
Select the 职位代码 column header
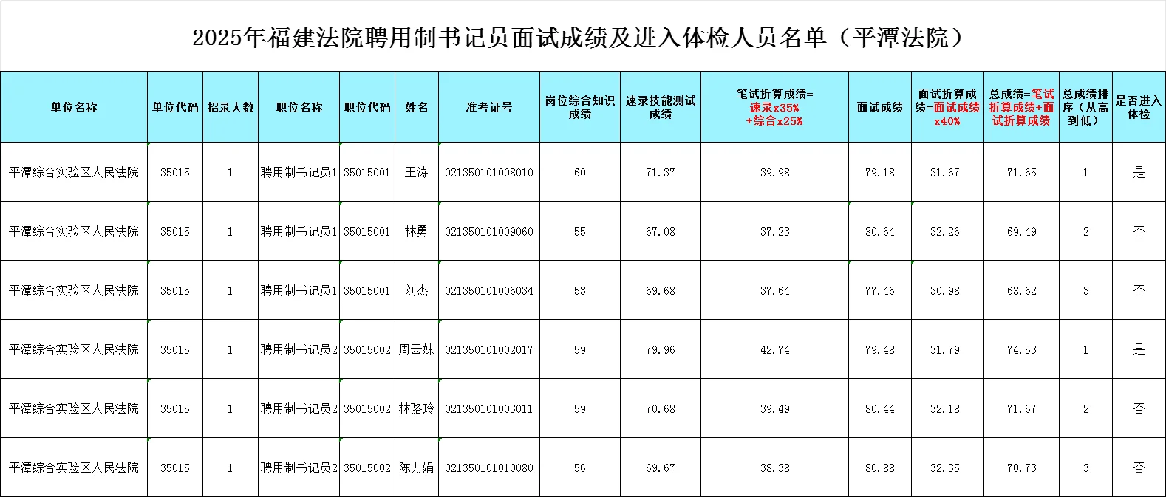(367, 107)
